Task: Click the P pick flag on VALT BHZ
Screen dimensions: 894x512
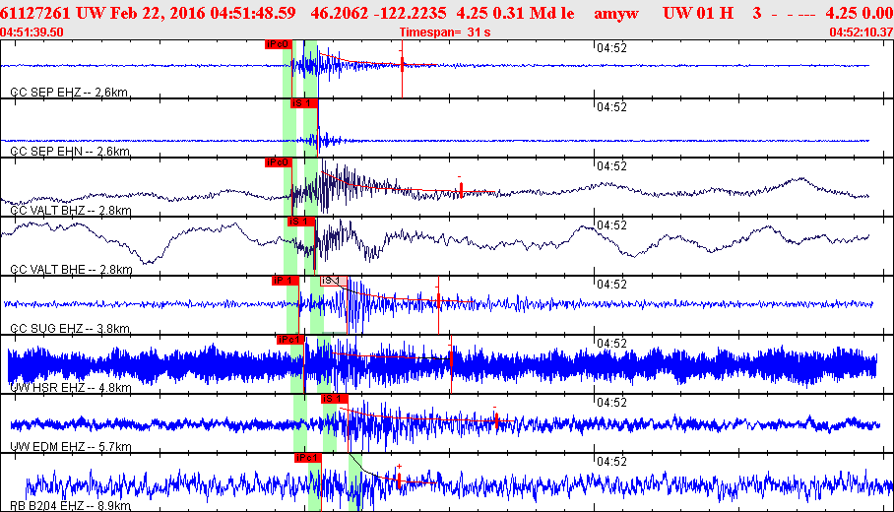Action: click(279, 162)
